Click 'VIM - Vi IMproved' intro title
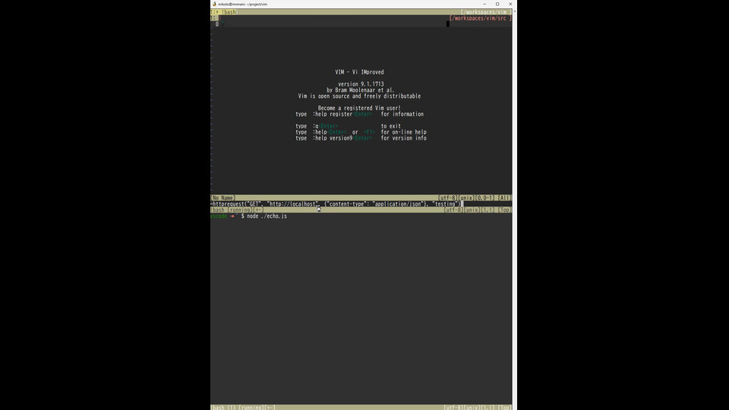The image size is (729, 410). tap(359, 72)
